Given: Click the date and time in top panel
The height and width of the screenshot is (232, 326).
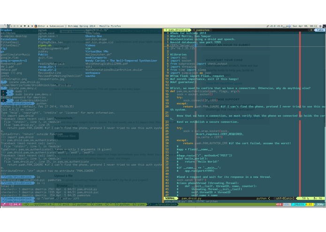Looking at the screenshot, I should point(305,26).
